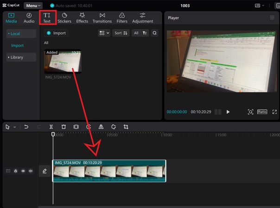
Task: Mute the video track audio
Action: coord(31,171)
